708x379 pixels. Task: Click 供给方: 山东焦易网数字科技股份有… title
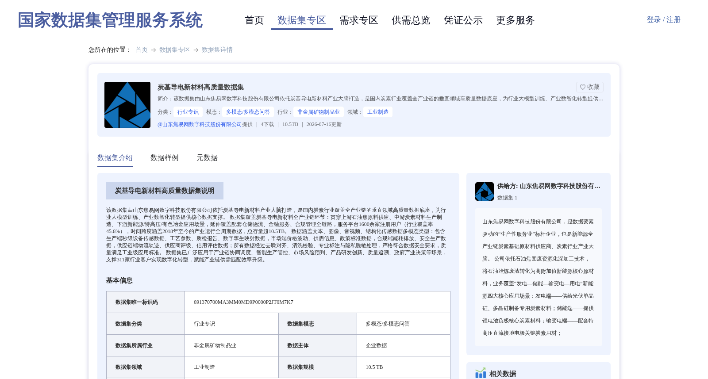549,186
